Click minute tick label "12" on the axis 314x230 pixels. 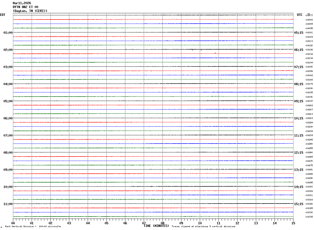pyautogui.click(x=237, y=223)
